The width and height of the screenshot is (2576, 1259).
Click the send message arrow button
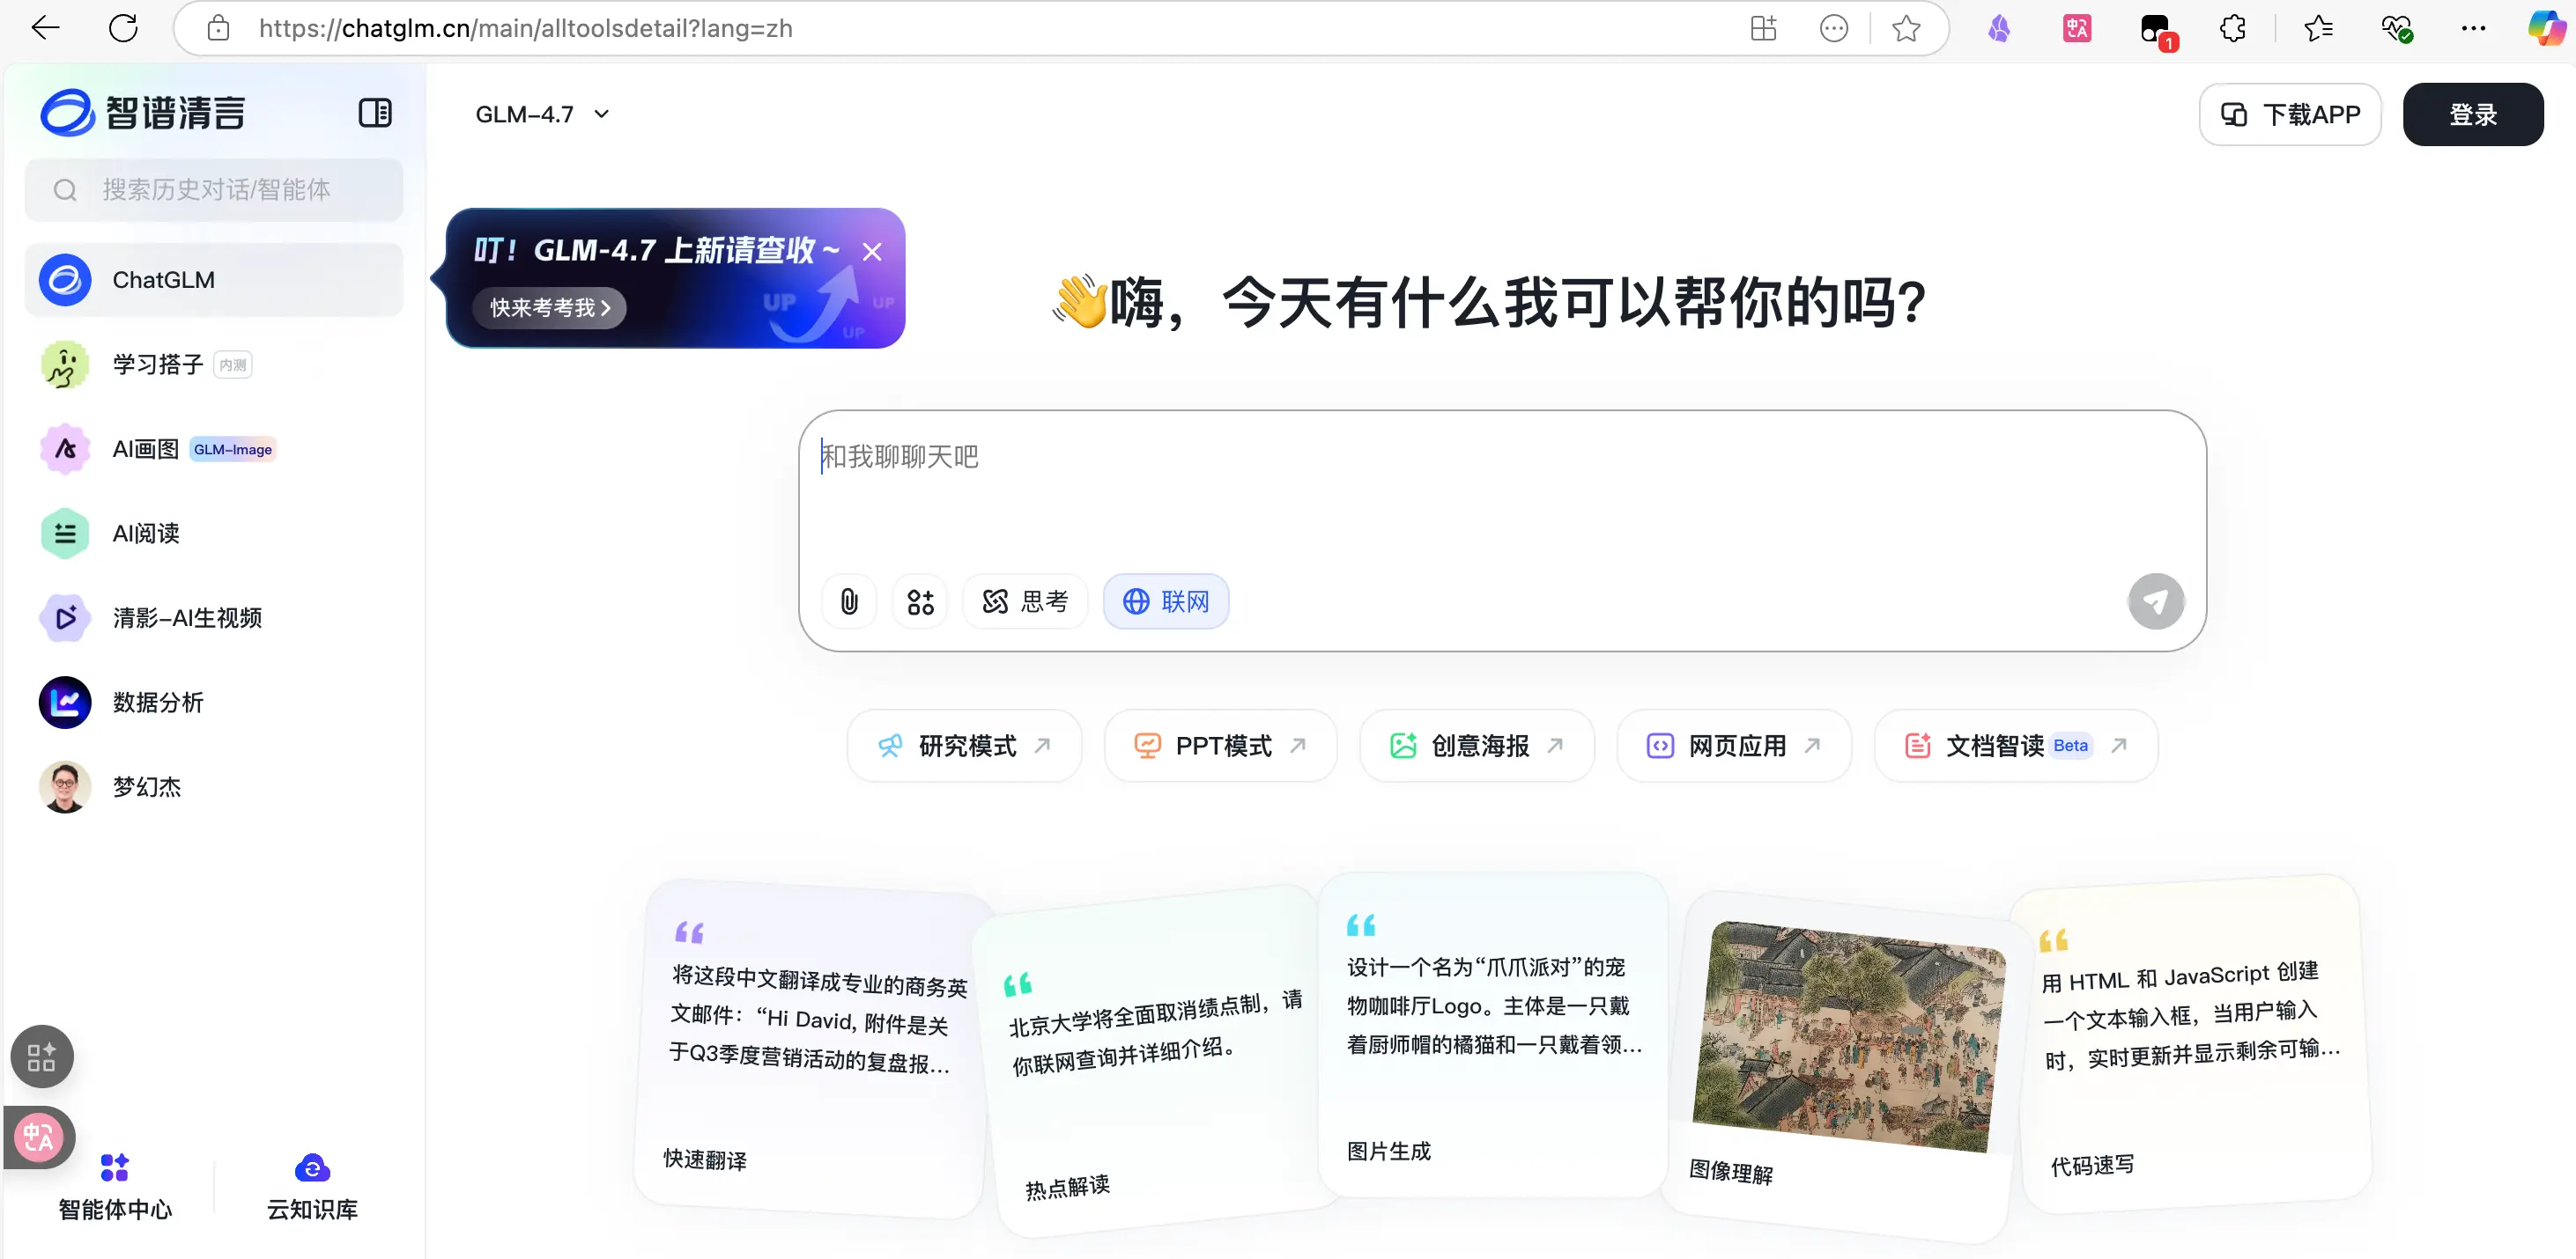click(2155, 601)
